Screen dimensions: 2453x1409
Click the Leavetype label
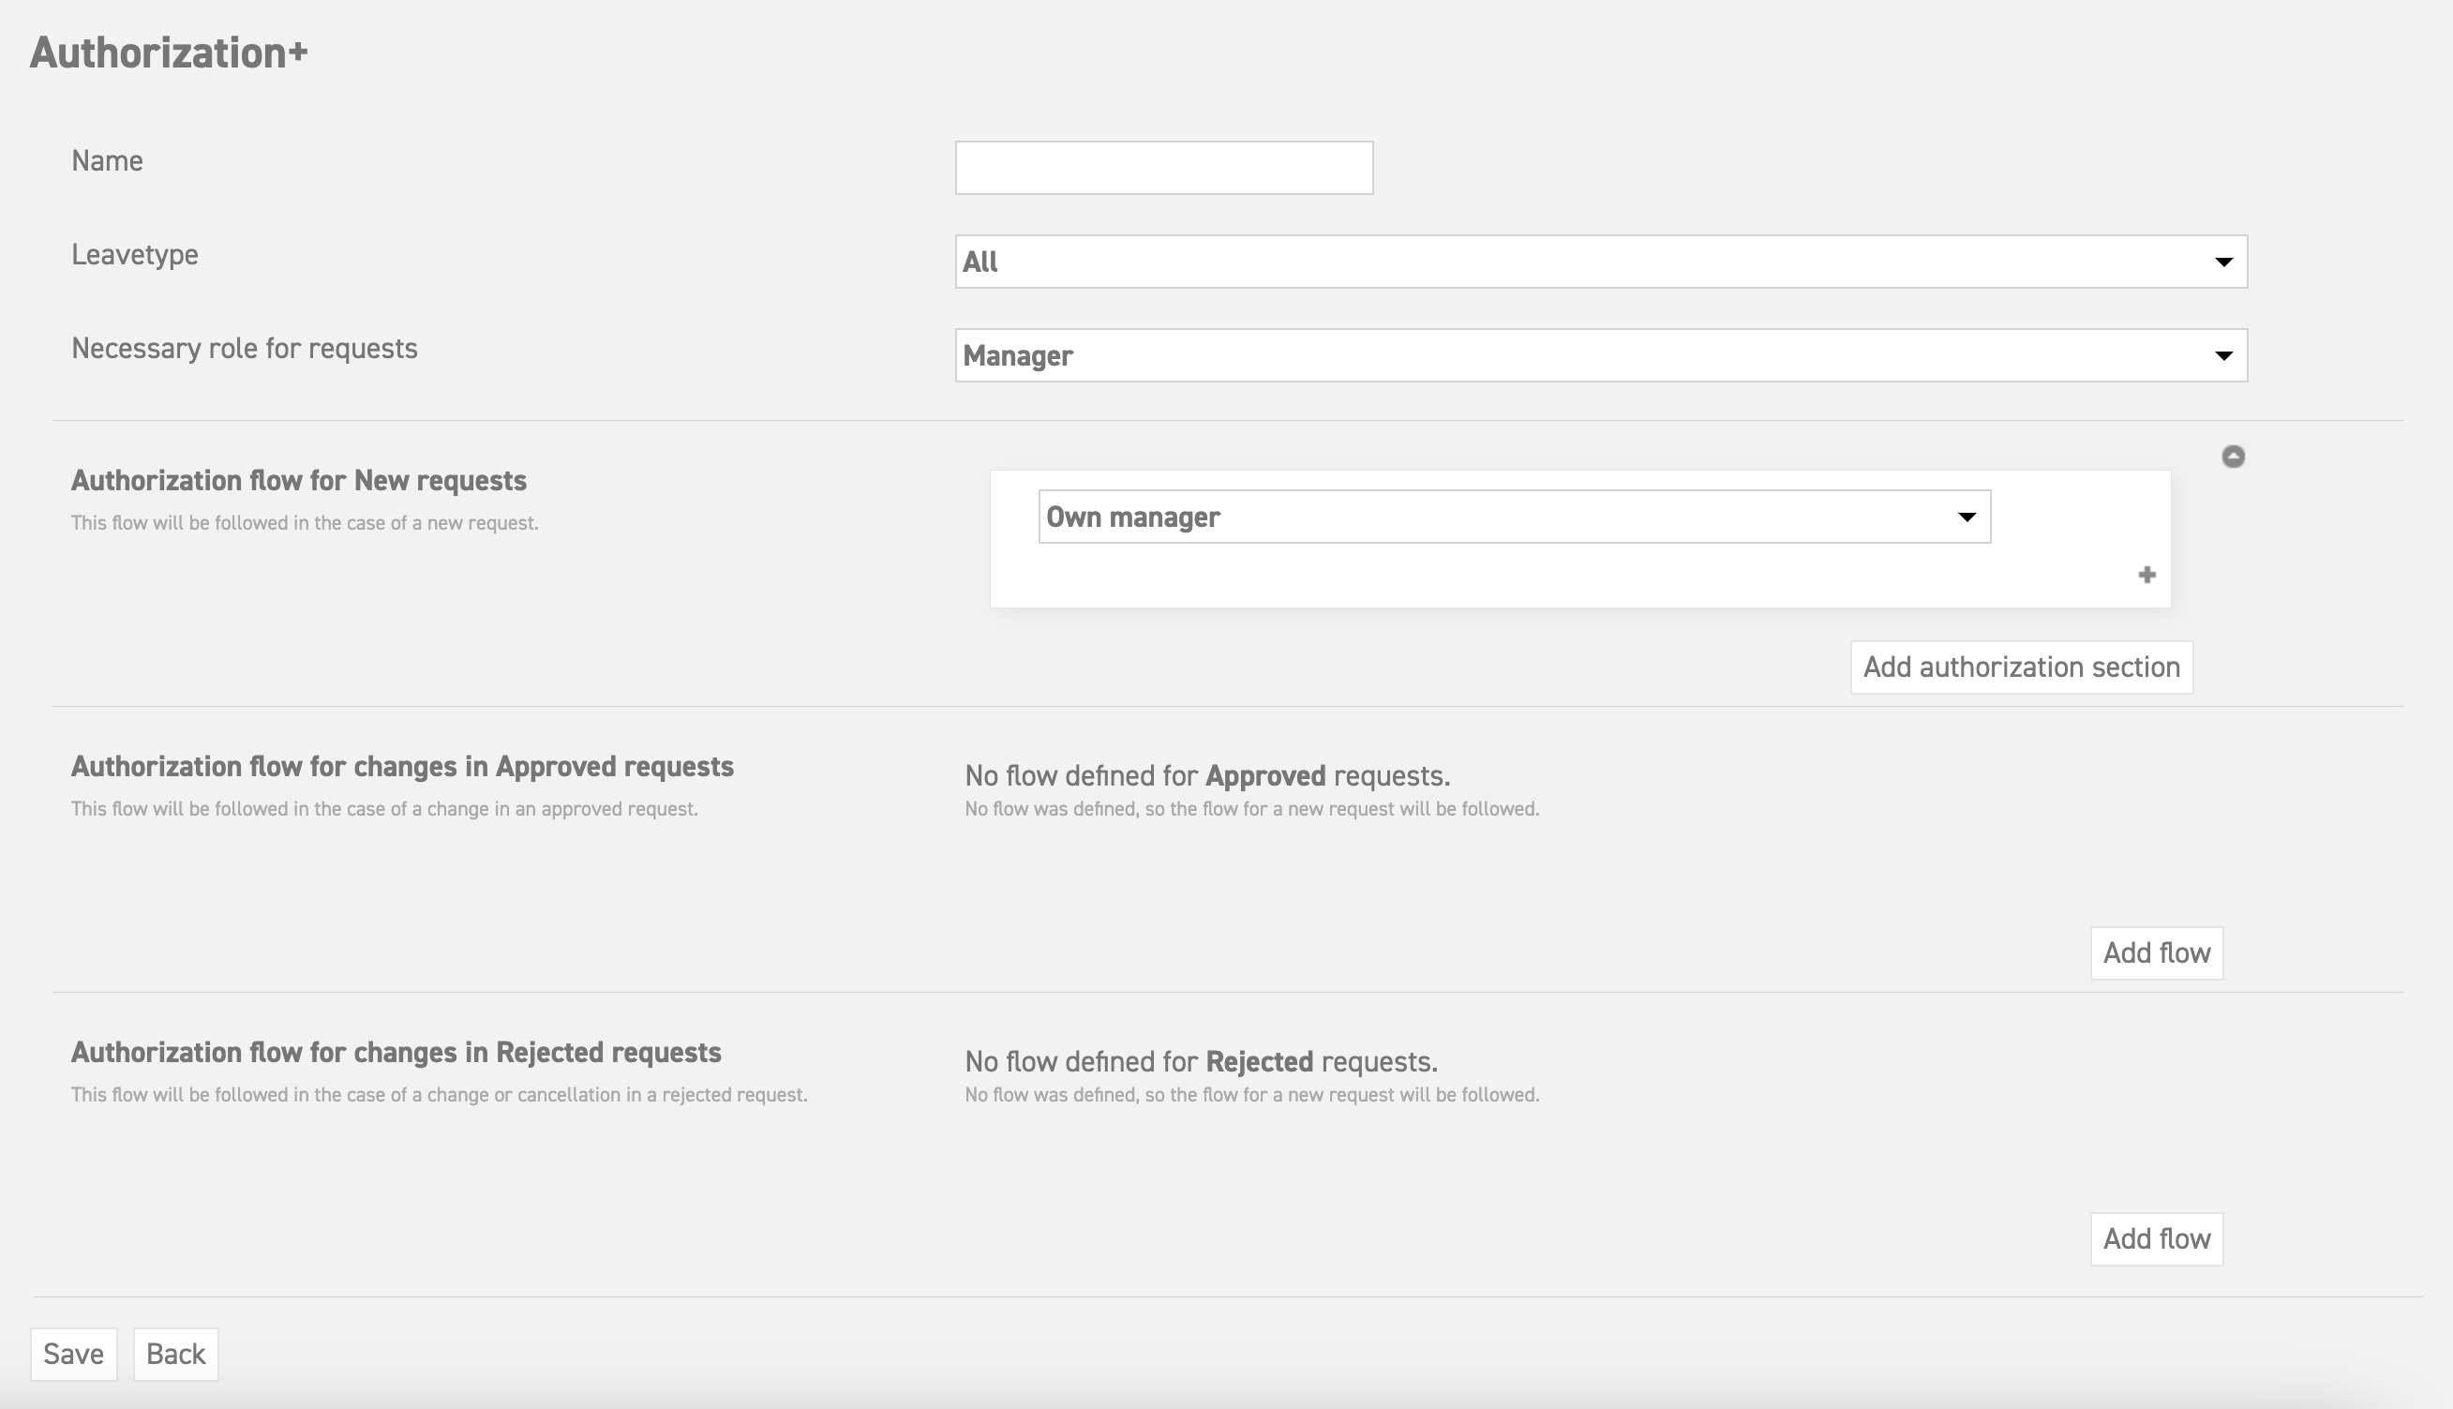tap(134, 254)
